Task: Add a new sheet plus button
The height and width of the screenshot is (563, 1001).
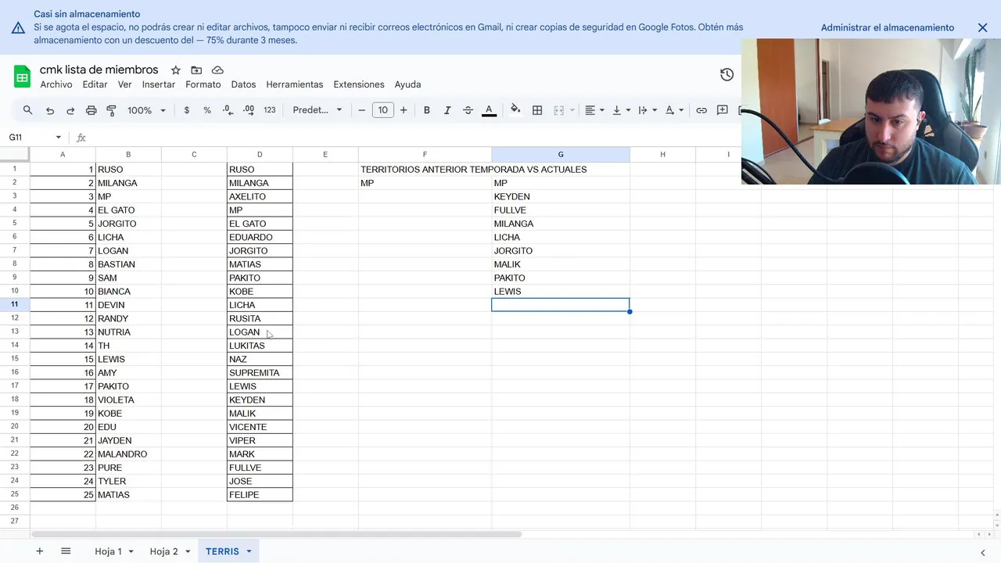Action: (x=39, y=551)
